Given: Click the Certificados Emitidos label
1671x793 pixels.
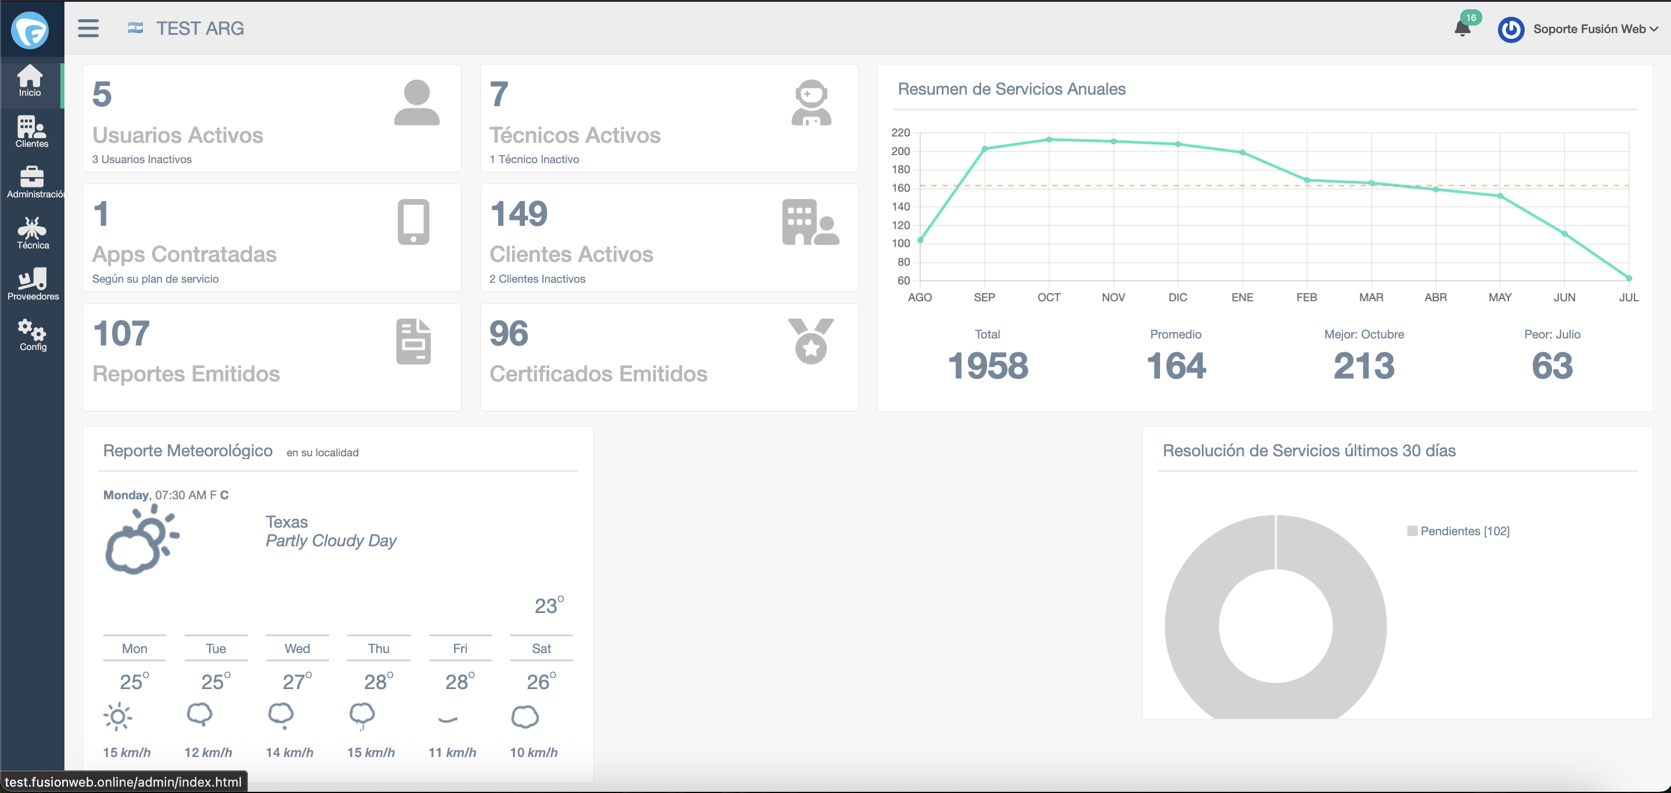Looking at the screenshot, I should [598, 373].
